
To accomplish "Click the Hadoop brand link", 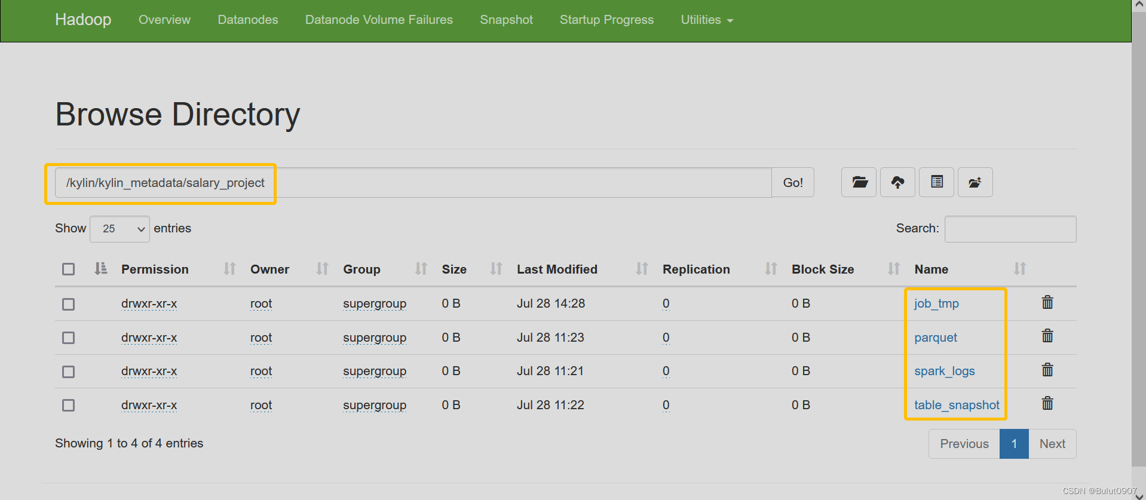I will pyautogui.click(x=83, y=20).
